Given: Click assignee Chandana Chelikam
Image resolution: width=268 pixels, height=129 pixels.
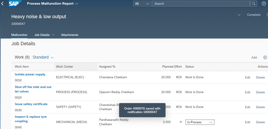Looking at the screenshot, I should tap(113, 77).
